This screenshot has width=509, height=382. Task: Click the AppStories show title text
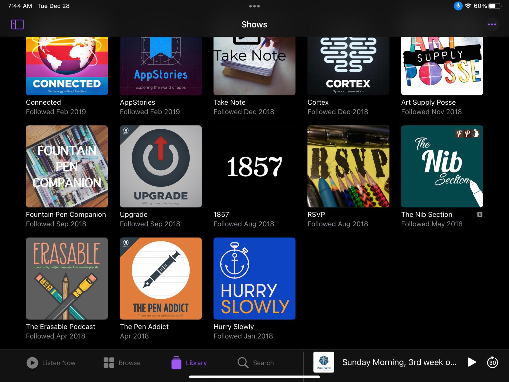click(137, 102)
